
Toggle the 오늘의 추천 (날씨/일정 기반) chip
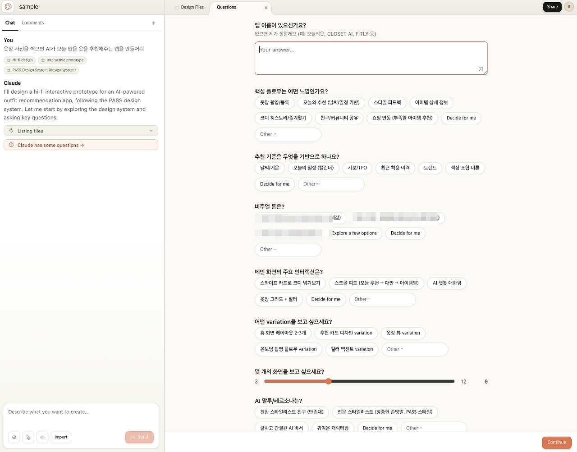click(x=331, y=103)
